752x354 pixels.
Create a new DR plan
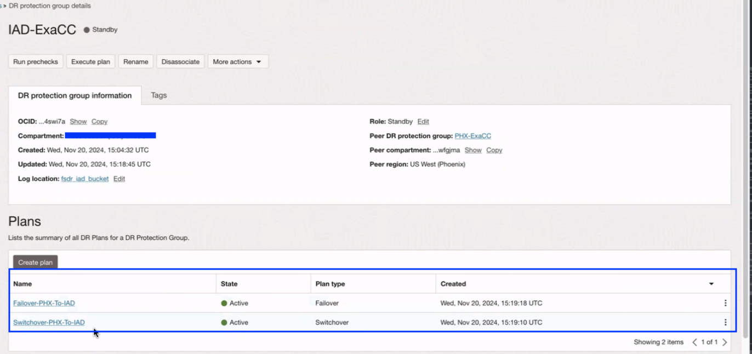(35, 262)
